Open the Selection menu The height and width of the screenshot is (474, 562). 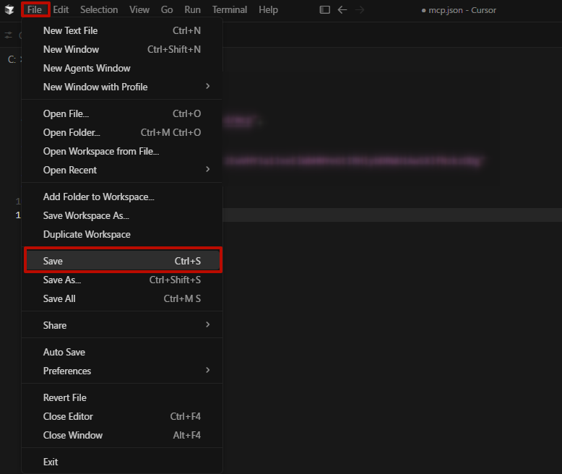pos(99,10)
